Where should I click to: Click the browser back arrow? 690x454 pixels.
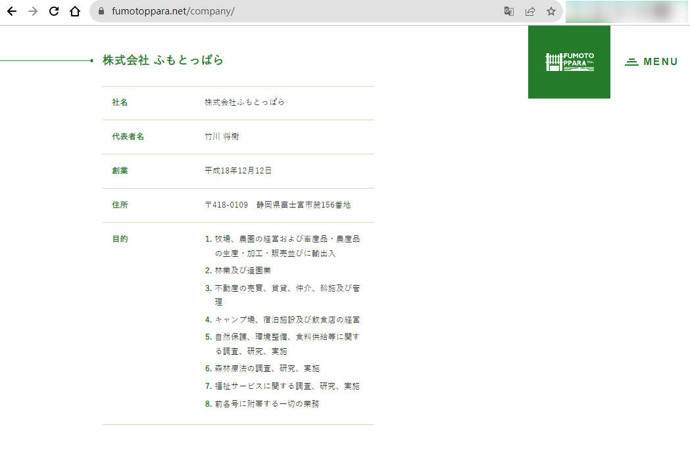pos(11,11)
